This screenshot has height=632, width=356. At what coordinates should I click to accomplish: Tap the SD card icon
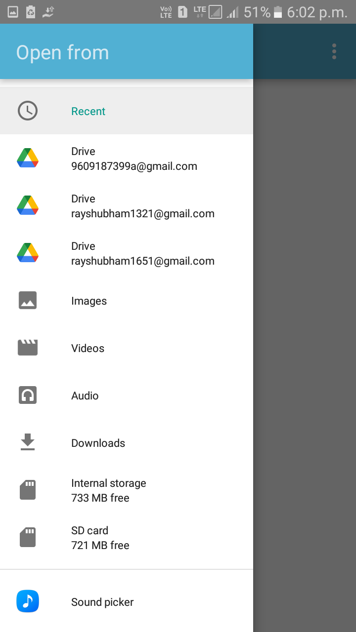point(28,537)
